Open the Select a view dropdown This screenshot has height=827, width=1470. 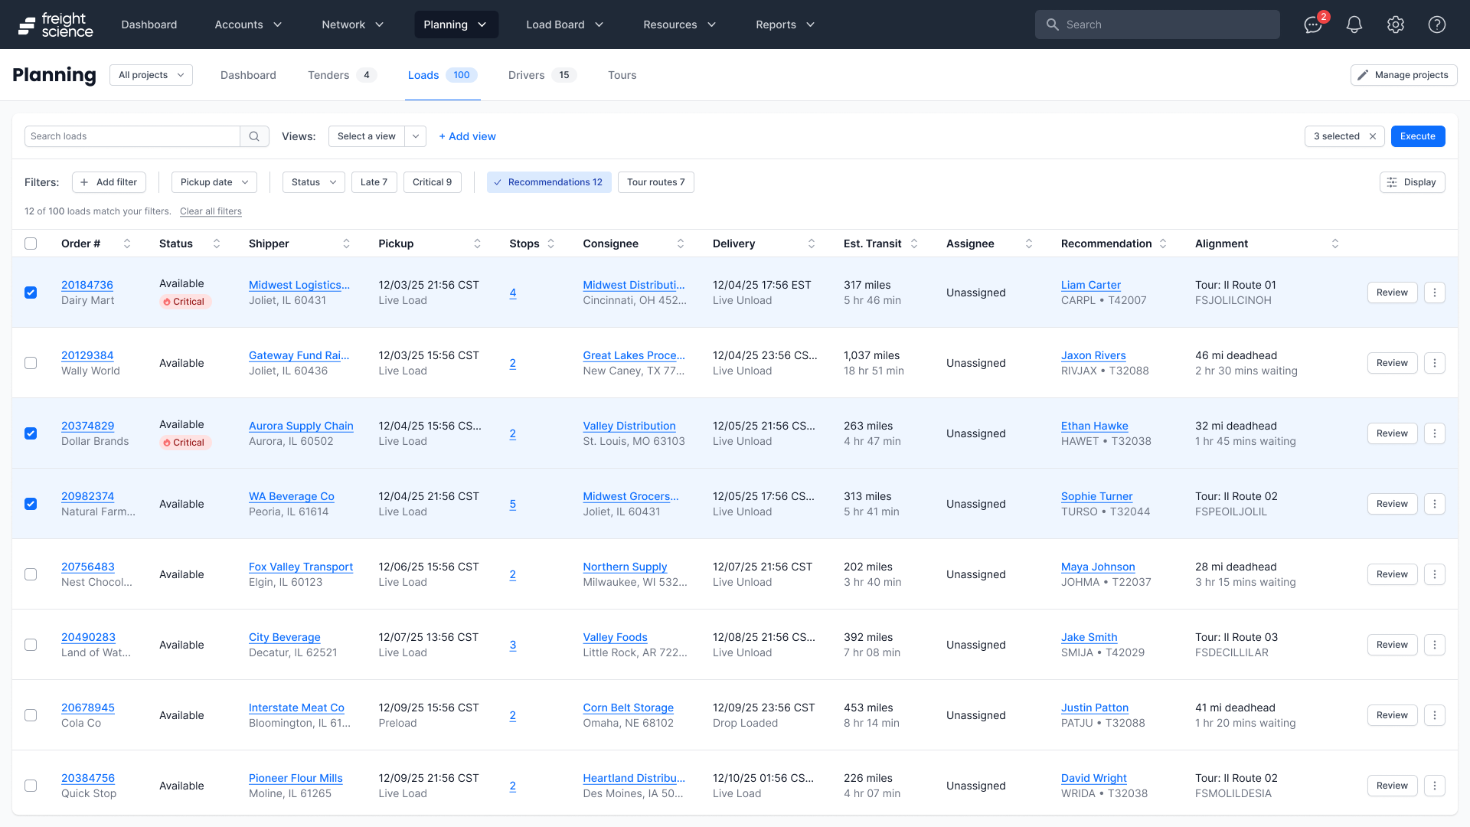(x=416, y=136)
